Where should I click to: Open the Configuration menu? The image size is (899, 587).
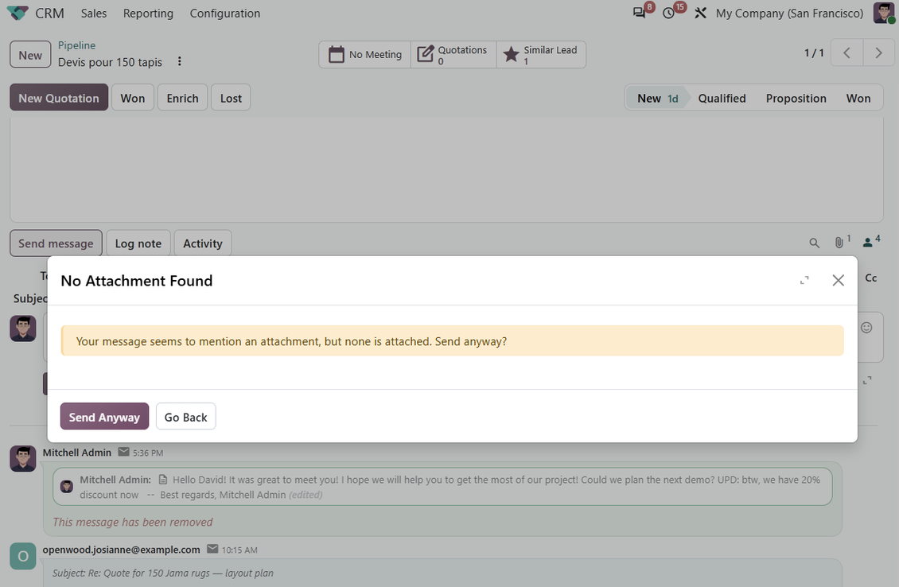click(x=224, y=14)
